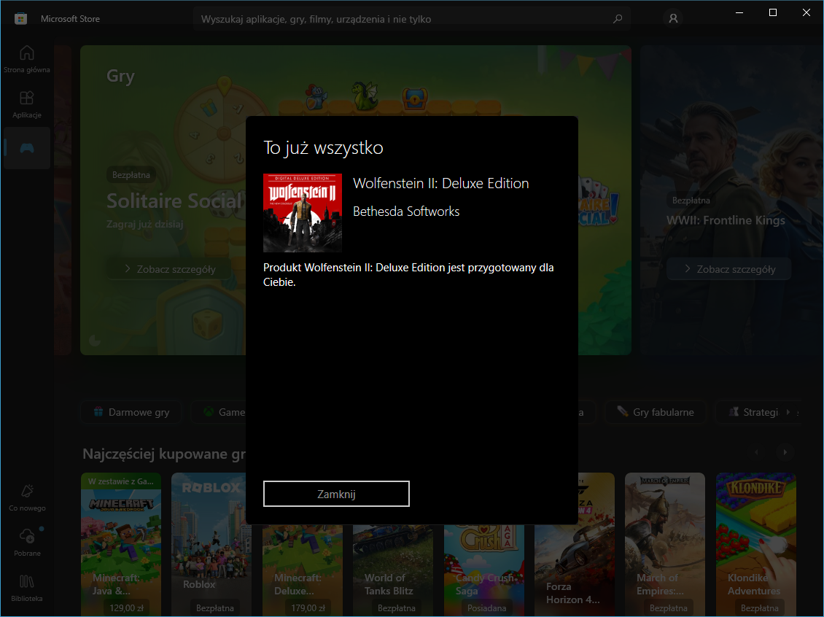Expand category chips with right arrow

pos(788,412)
